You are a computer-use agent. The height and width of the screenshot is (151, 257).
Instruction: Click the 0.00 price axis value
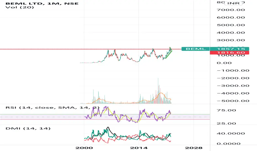[x=224, y=63]
